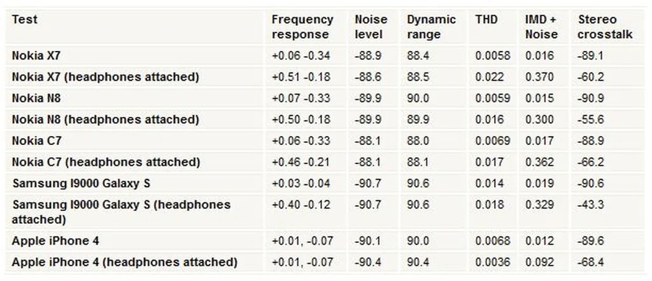This screenshot has height=281, width=652.
Task: Select the Nokia X7 row label
Action: [36, 56]
